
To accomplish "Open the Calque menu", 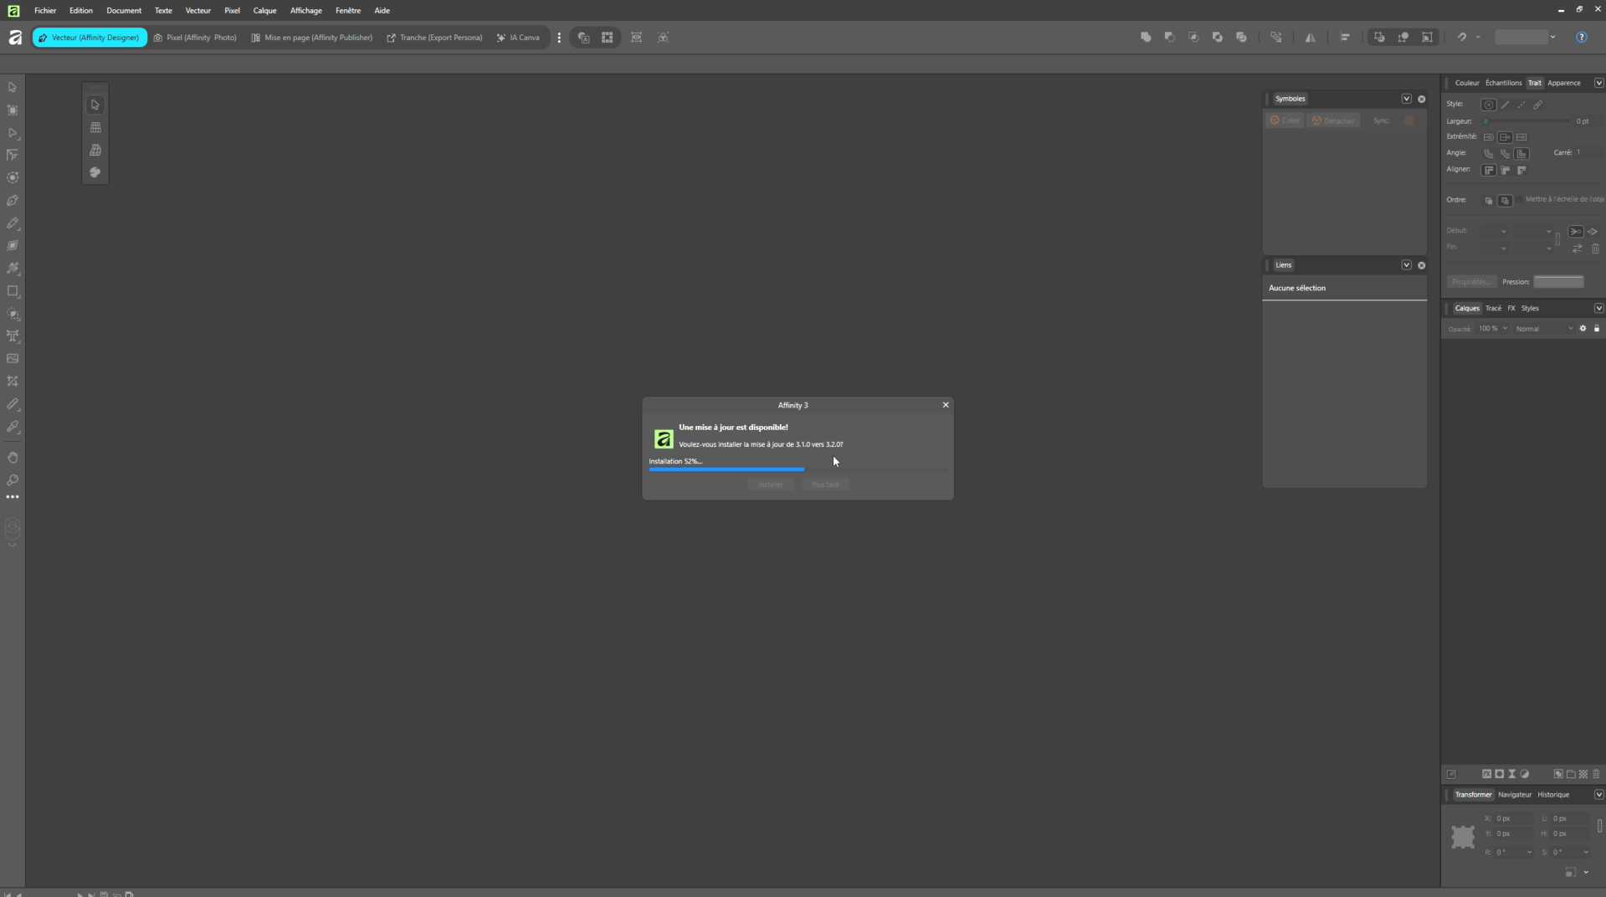I will [x=264, y=11].
